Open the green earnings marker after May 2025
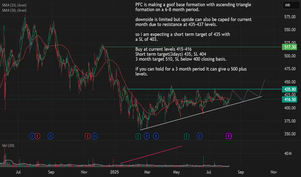This screenshot has width=301, height=177. coord(187,136)
